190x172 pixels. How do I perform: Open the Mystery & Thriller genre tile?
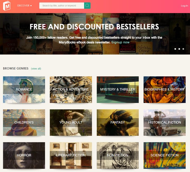118,90
